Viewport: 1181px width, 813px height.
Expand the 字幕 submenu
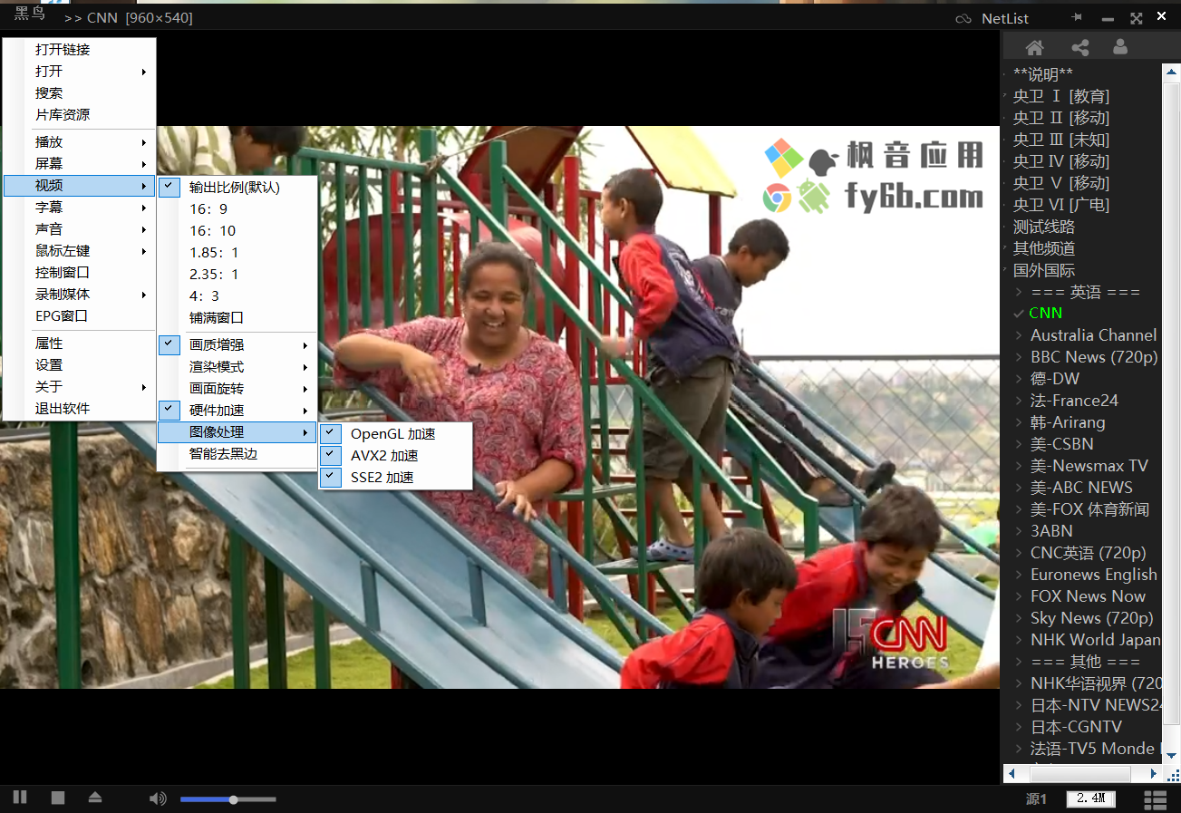point(80,208)
